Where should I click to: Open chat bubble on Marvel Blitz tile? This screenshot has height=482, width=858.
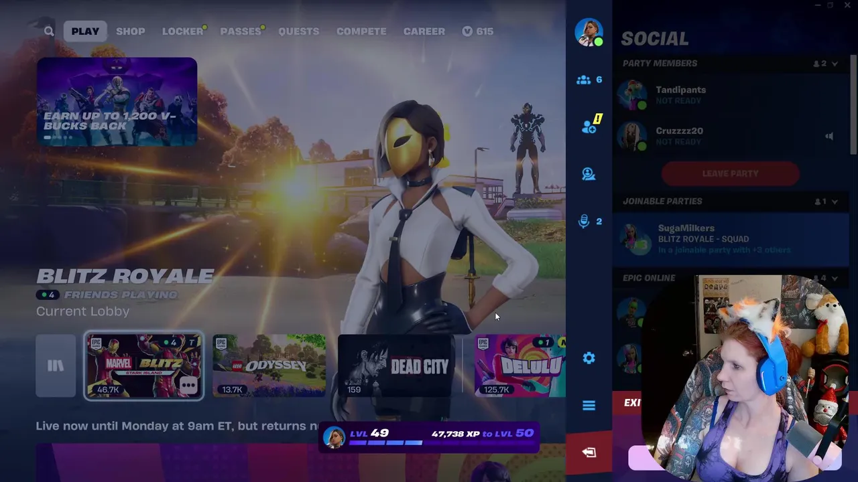[188, 385]
